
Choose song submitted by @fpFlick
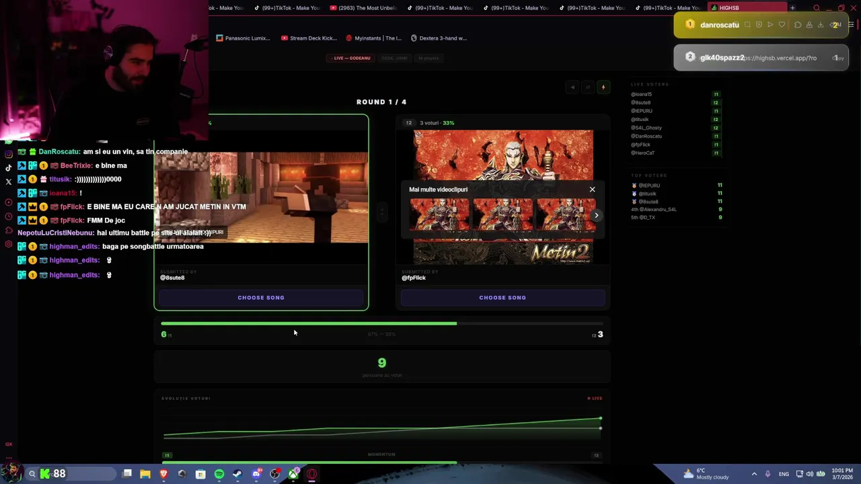click(x=502, y=298)
